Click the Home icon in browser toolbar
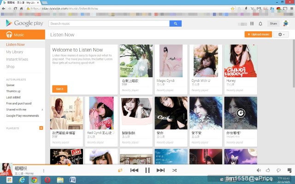The image size is (295, 184). [22, 8]
